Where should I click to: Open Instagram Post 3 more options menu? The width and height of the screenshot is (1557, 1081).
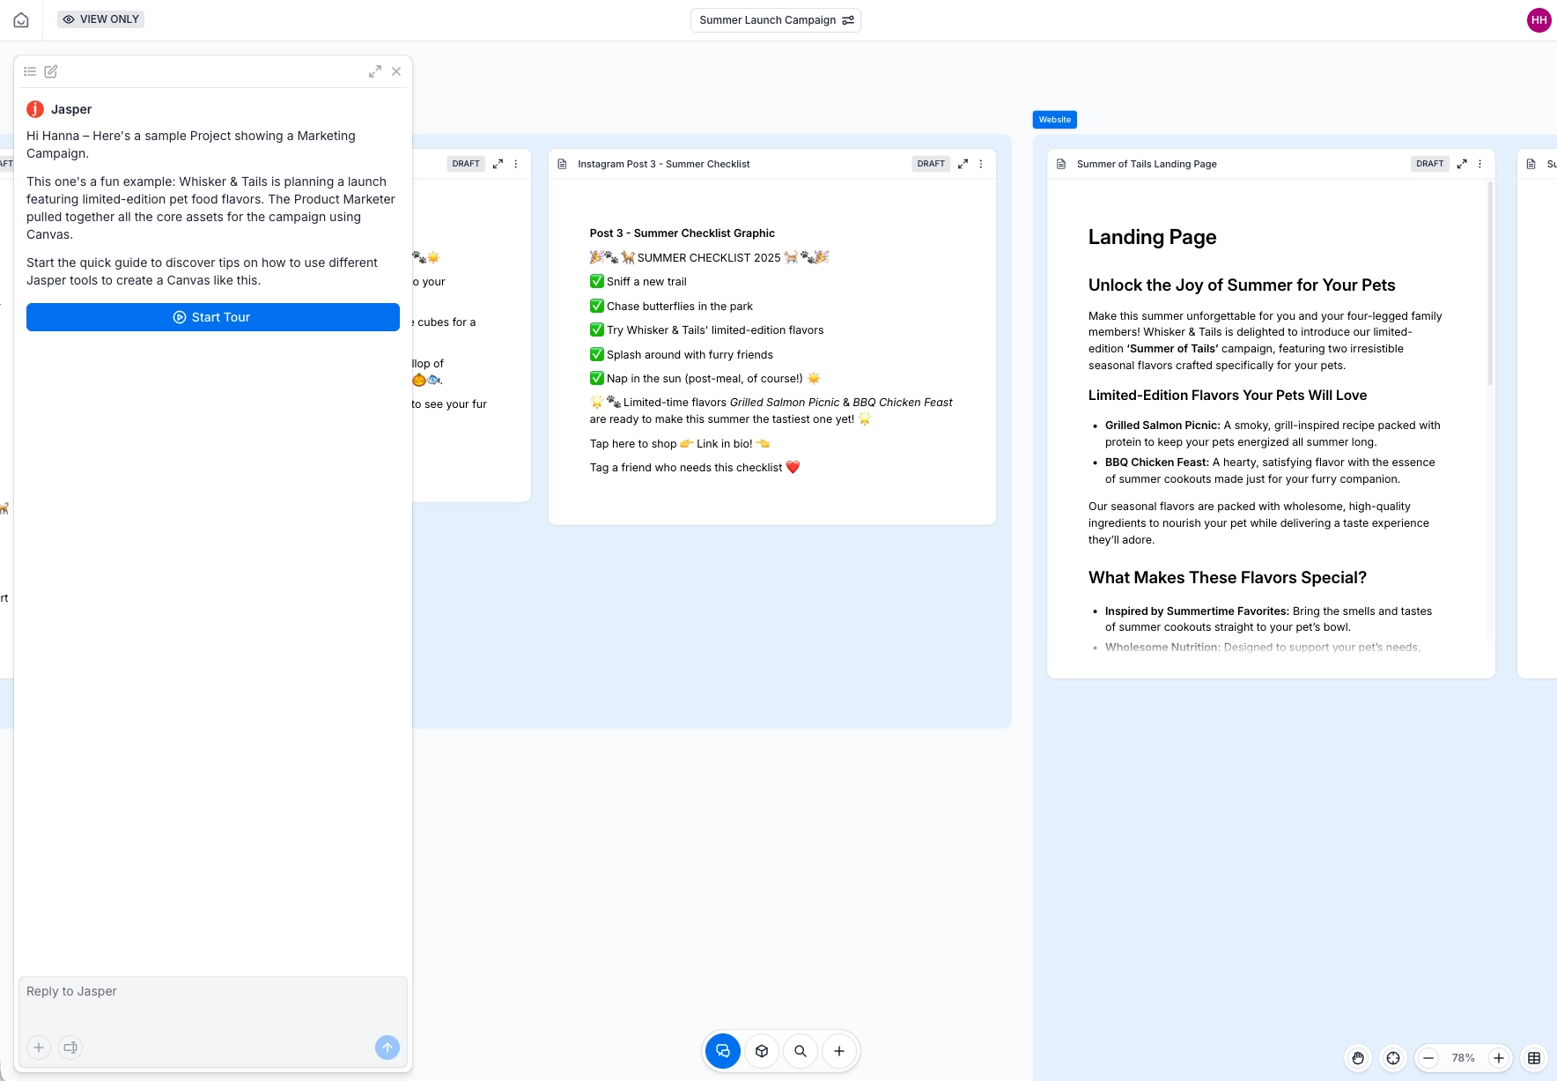tap(981, 164)
